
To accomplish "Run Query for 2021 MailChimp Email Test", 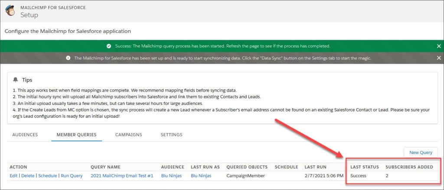I will click(x=72, y=176).
